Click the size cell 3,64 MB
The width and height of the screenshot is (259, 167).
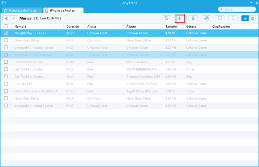pyautogui.click(x=171, y=84)
